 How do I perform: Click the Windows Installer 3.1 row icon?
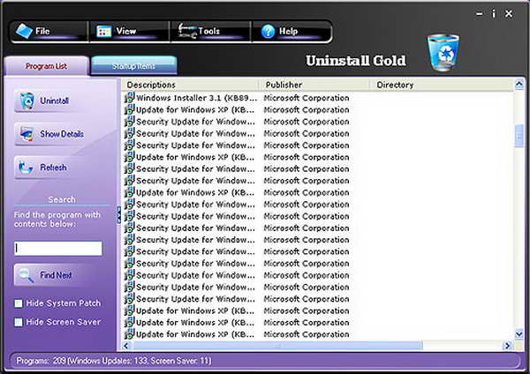coord(129,98)
